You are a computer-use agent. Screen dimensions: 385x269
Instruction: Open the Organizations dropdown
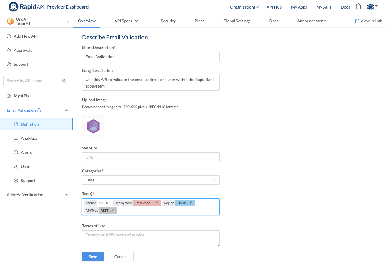[244, 7]
